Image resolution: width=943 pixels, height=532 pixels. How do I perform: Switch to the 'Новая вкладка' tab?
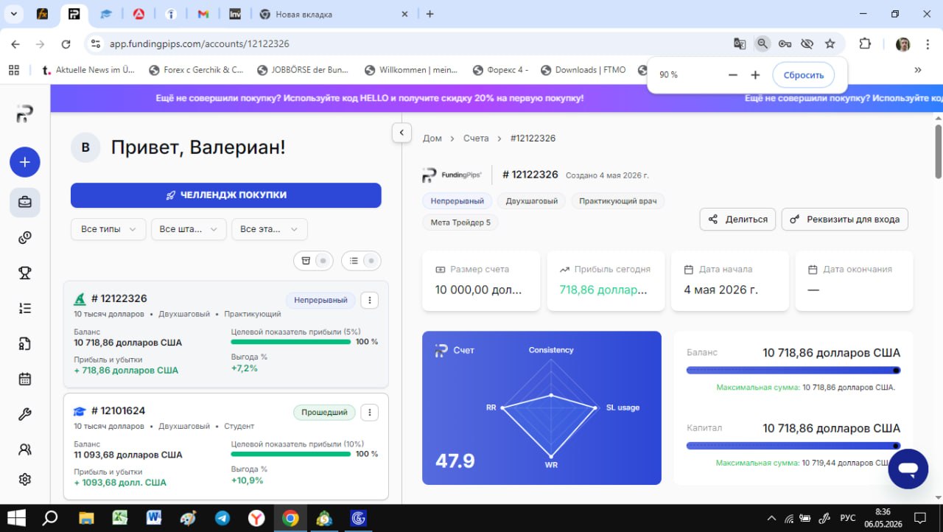[333, 14]
